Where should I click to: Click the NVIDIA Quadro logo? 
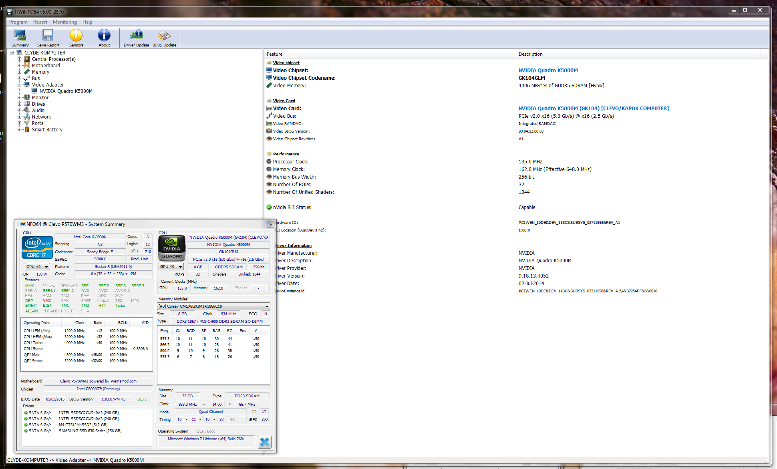(172, 248)
